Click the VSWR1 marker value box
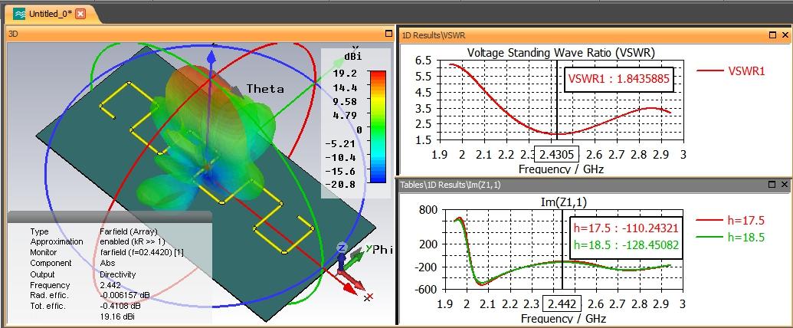793x328 pixels. 619,80
